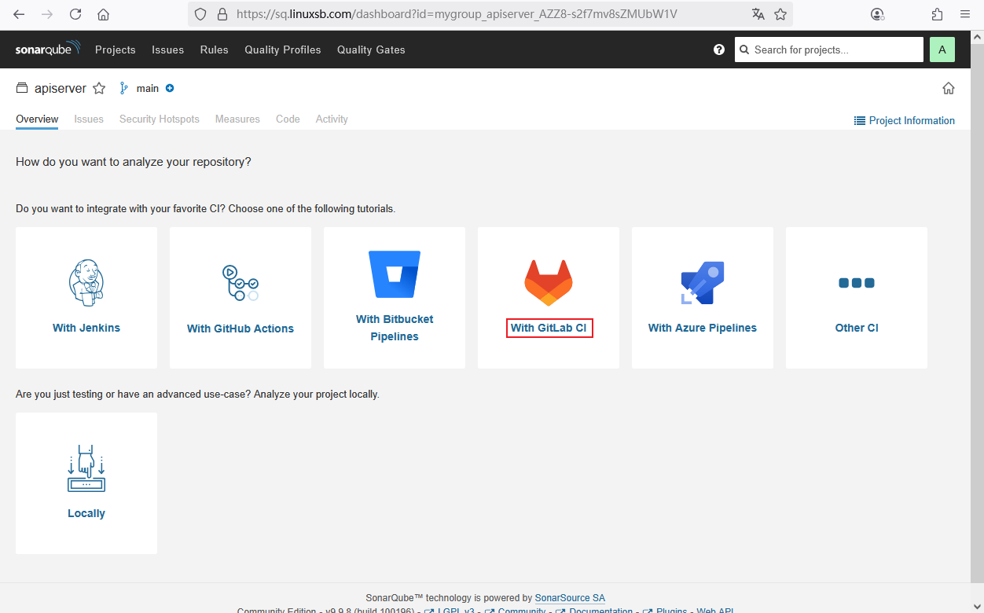The width and height of the screenshot is (984, 613).
Task: Open the browser account icon
Action: click(x=877, y=14)
